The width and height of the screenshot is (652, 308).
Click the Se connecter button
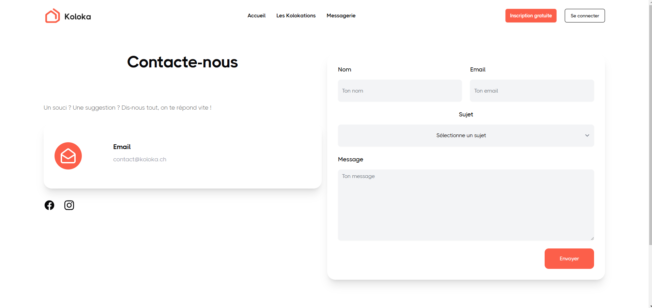click(585, 16)
